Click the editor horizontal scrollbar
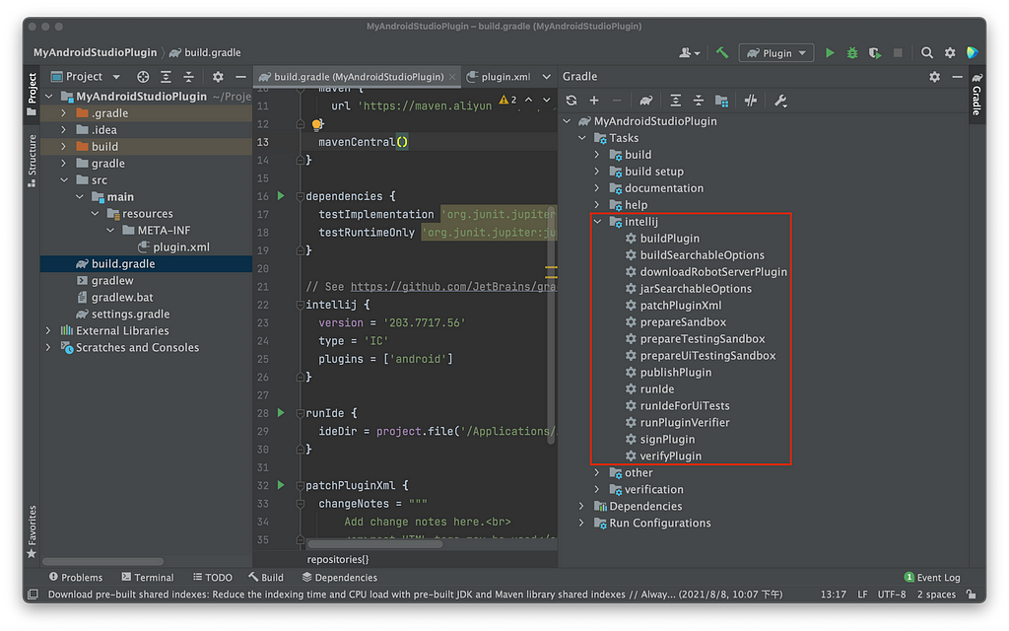 (375, 544)
